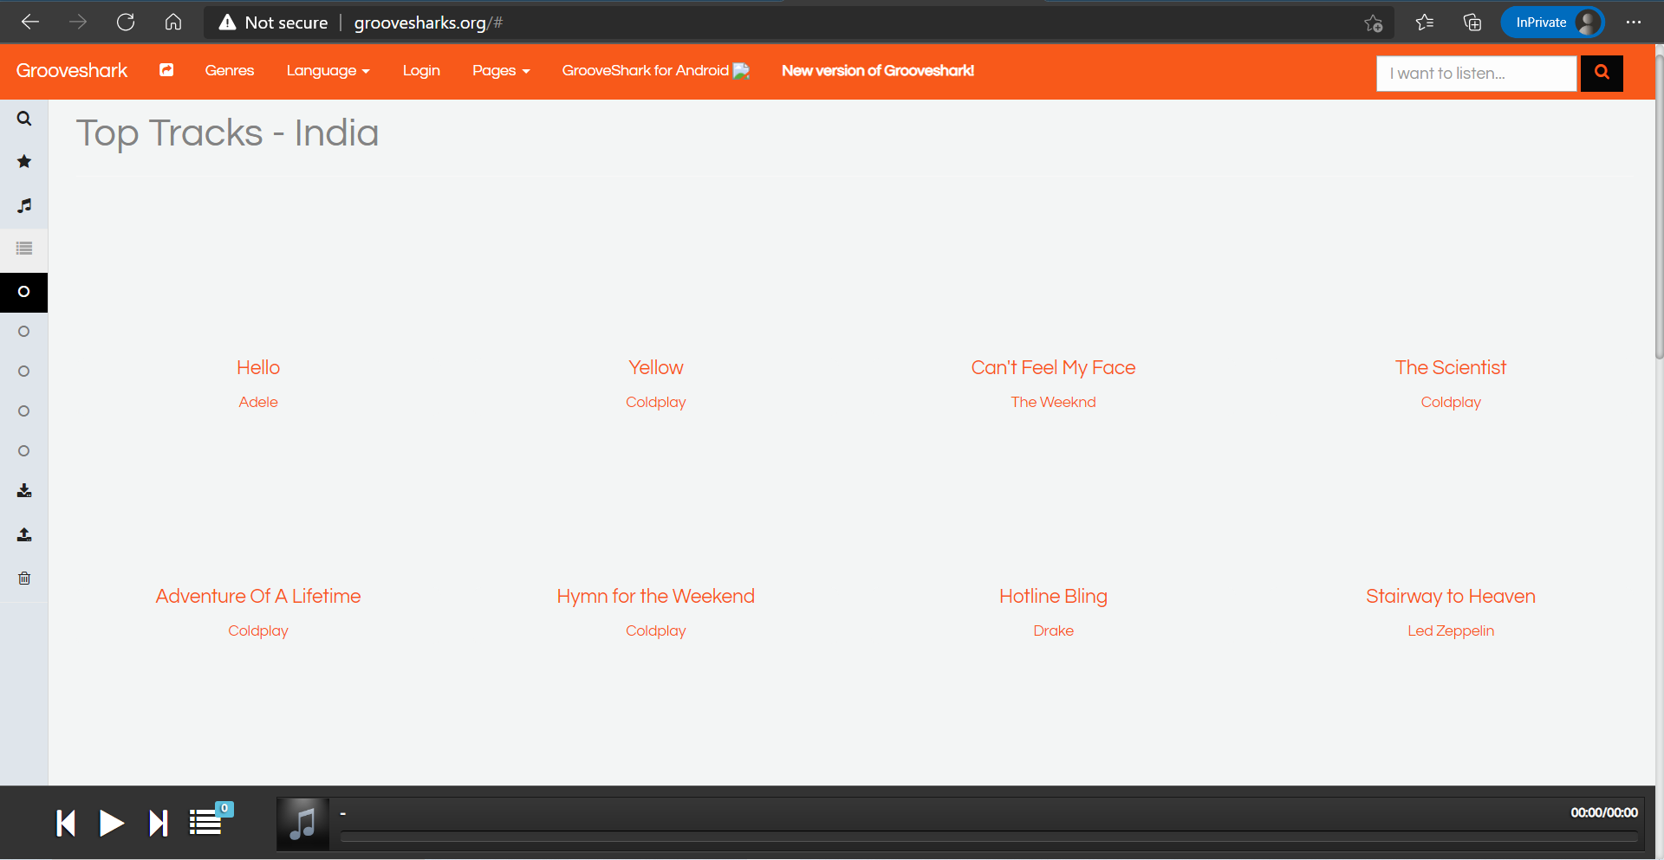Click the browser address bar URL
Viewport: 1664px width, 860px height.
pos(428,23)
